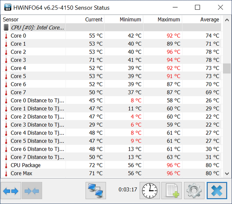Viewport: 232px width, 204px height.
Task: Open the remote monitoring network computers button
Action: pos(96,191)
